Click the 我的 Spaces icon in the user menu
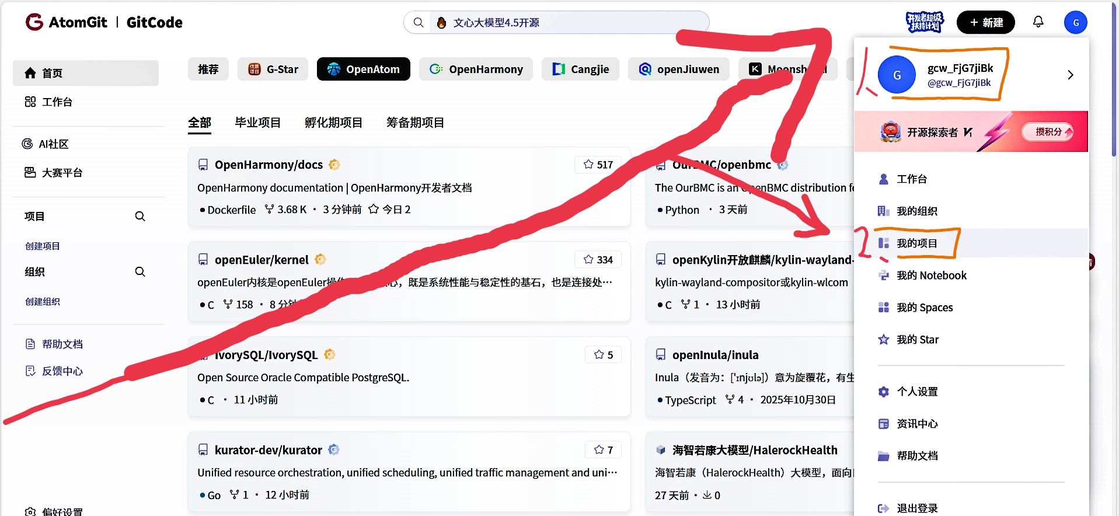Image resolution: width=1119 pixels, height=516 pixels. tap(884, 307)
